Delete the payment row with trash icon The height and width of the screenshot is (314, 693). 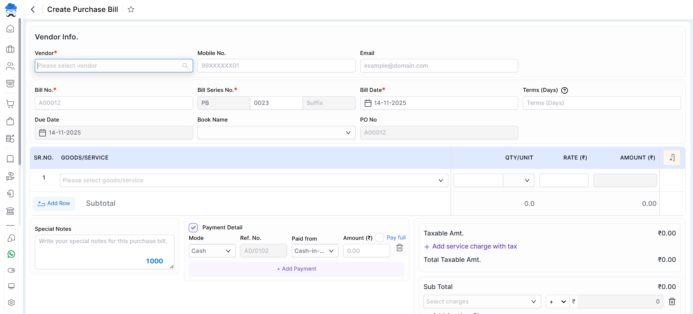pos(399,248)
